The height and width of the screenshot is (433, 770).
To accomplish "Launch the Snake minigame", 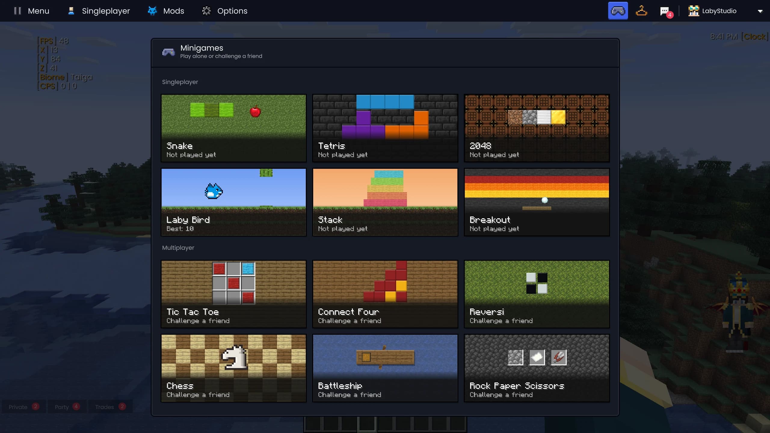I will (234, 128).
